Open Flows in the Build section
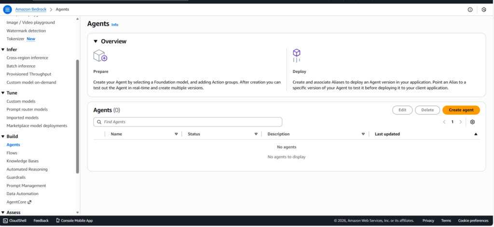The width and height of the screenshot is (494, 227). [x=12, y=153]
